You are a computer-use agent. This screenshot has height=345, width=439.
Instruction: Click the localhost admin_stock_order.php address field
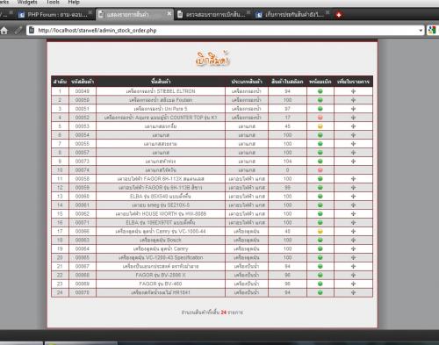226,30
